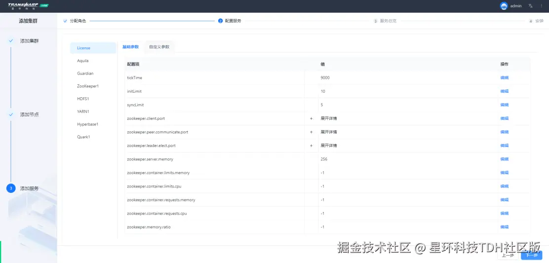The height and width of the screenshot is (263, 549).
Task: Edit zookeeper.leader.elect.port row
Action: (504, 146)
